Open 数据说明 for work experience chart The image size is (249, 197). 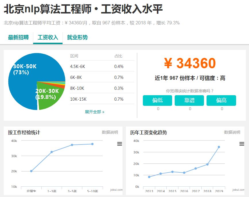(x=110, y=132)
